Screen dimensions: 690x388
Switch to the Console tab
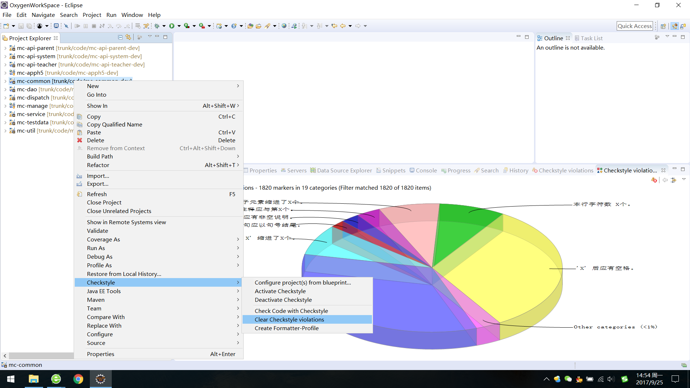[x=423, y=170]
